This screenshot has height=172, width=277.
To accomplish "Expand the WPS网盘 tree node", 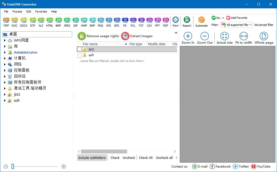I will coord(5,40).
